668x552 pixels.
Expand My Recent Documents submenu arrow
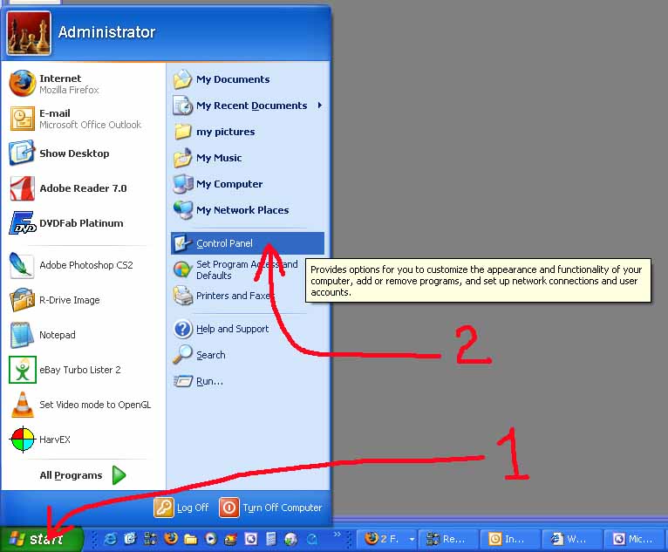[x=319, y=106]
